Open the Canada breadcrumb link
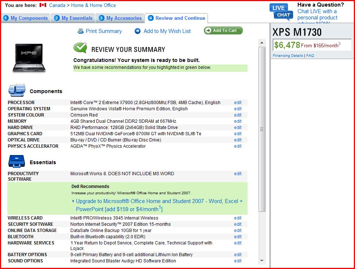 [x=57, y=5]
